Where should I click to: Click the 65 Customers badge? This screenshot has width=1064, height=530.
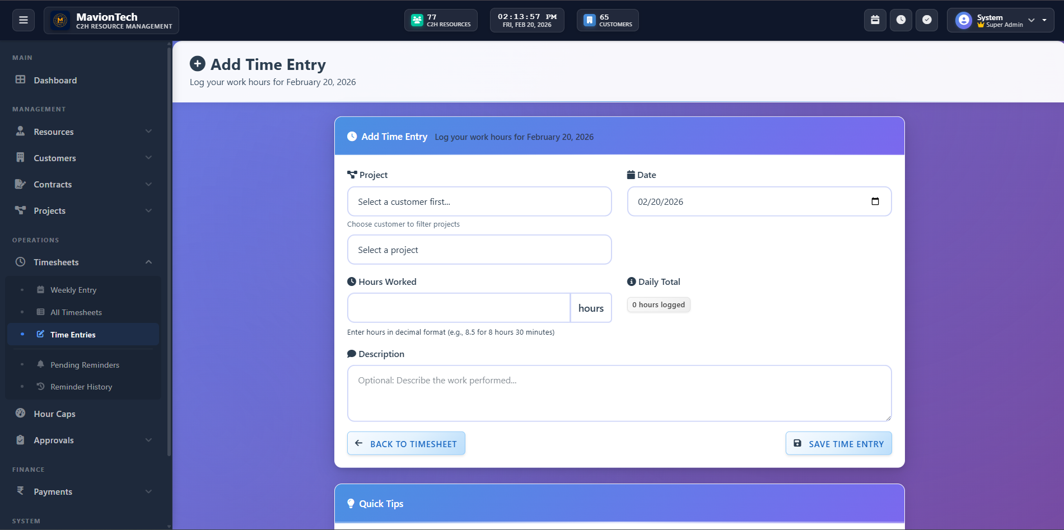coord(608,21)
